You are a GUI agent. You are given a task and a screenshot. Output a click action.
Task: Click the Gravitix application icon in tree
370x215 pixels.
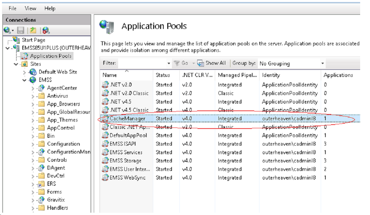pos(41,200)
